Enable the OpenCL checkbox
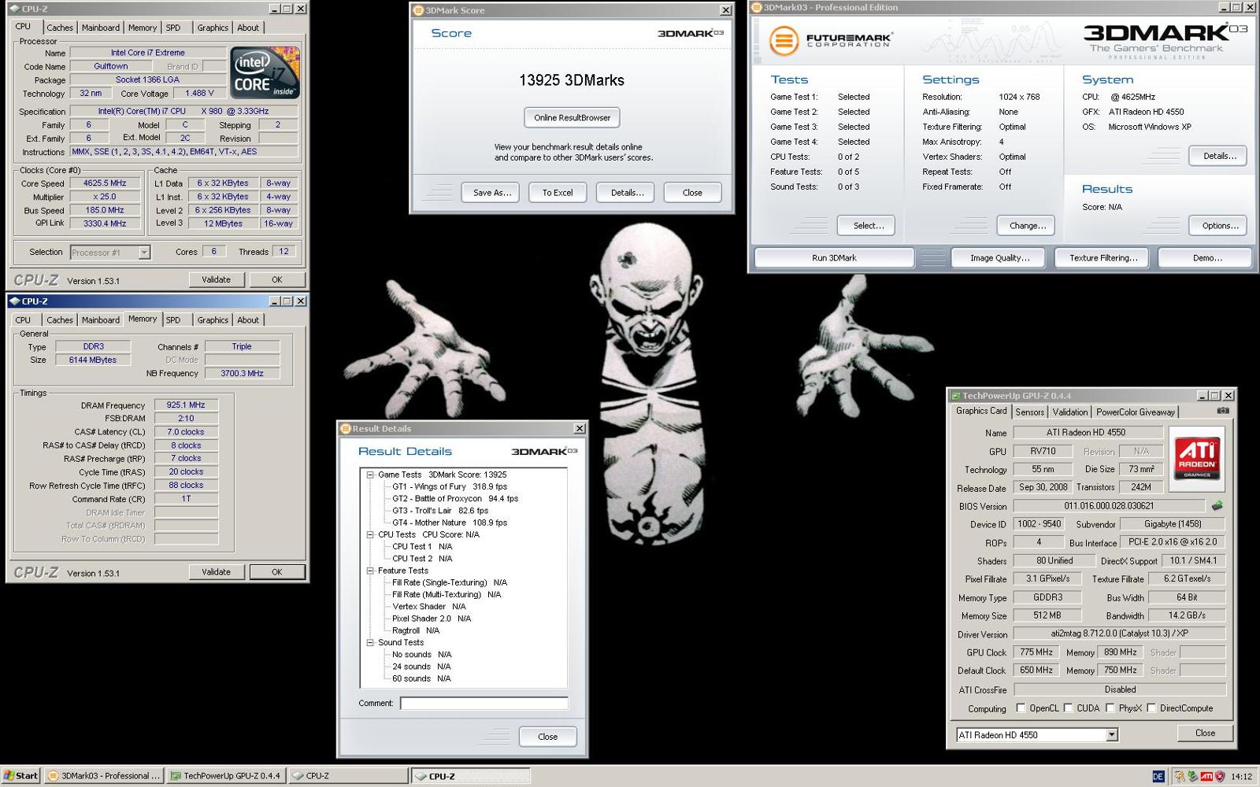1260x787 pixels. pos(1021,708)
